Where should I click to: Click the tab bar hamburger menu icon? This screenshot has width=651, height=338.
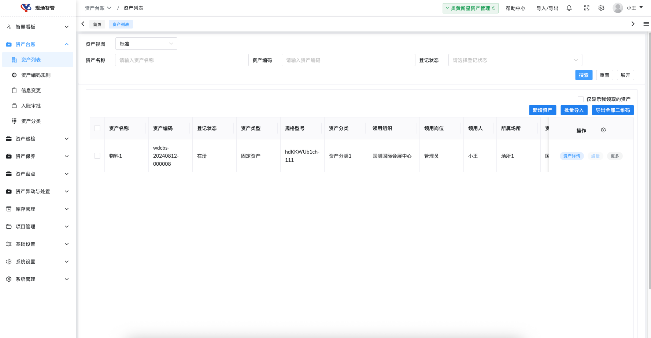tap(646, 24)
